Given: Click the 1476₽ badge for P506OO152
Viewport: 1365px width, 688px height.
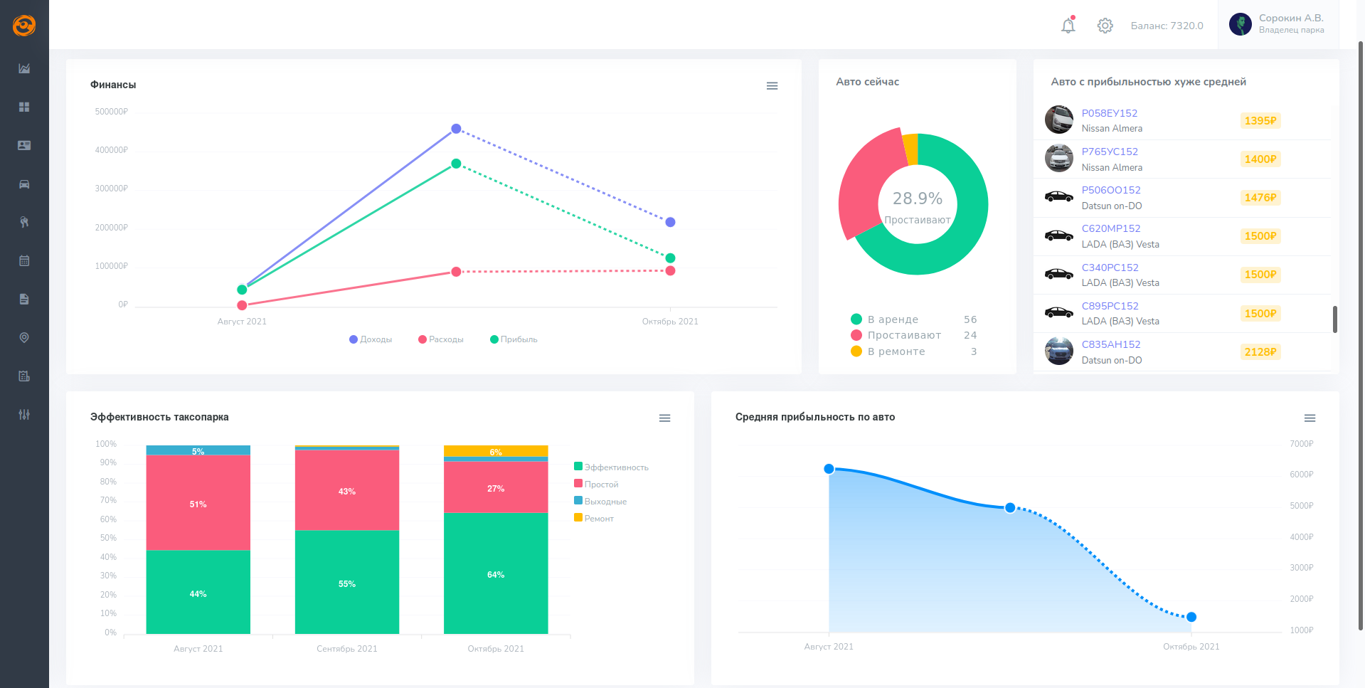Looking at the screenshot, I should coord(1260,198).
